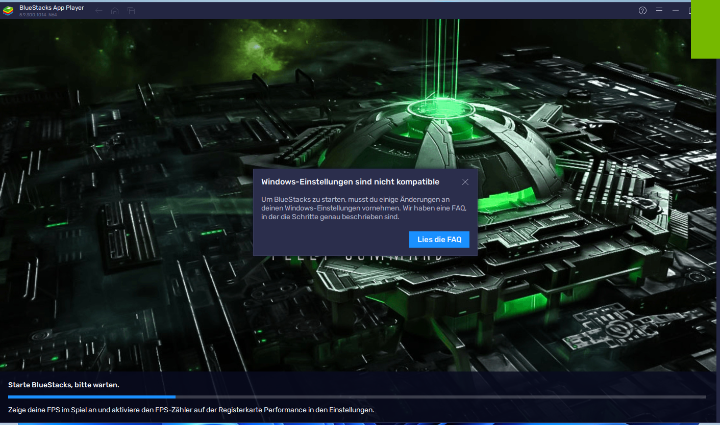Click the green overlay rectangle at top right
The height and width of the screenshot is (425, 720).
705,31
